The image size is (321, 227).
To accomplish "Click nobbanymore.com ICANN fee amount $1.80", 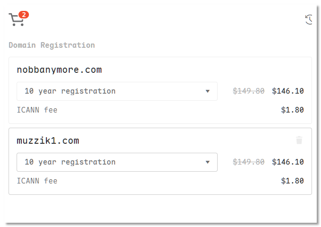I will click(292, 110).
